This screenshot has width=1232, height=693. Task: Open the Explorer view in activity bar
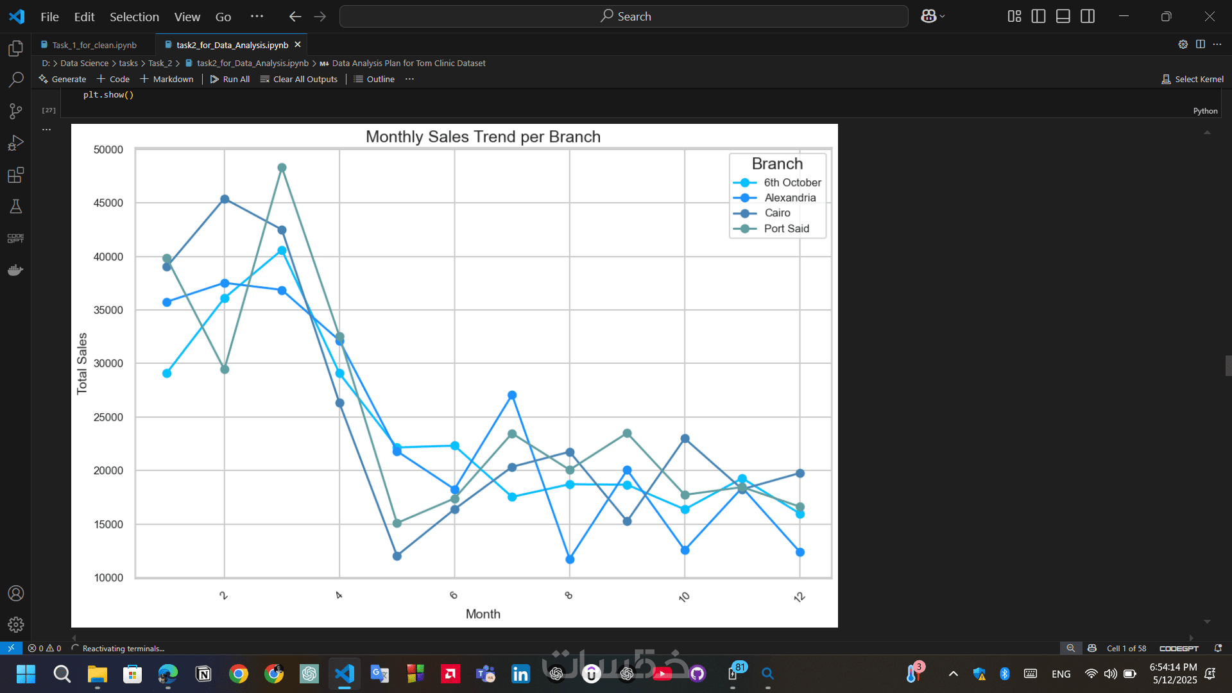coord(15,49)
